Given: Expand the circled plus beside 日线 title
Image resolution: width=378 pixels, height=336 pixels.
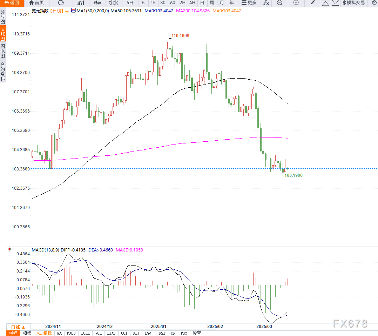Looking at the screenshot, I should click(67, 11).
